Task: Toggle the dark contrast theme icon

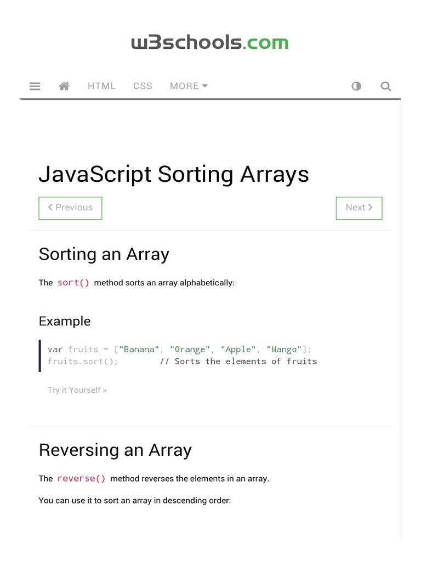Action: (356, 86)
